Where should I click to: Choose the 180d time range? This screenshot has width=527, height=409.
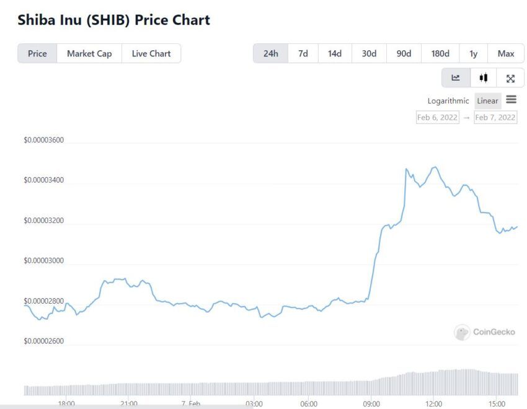(440, 53)
